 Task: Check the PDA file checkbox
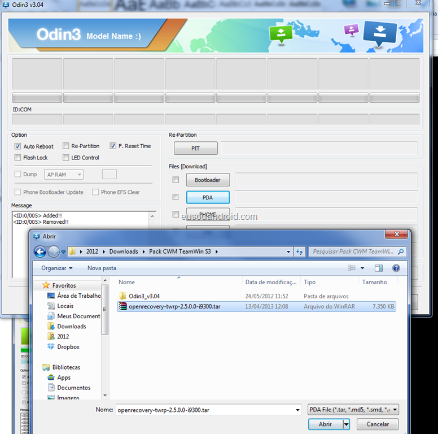176,197
